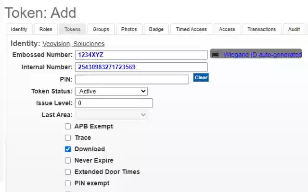Viewport: 308px width, 192px height.
Task: Open the Groups tab
Action: tap(101, 29)
